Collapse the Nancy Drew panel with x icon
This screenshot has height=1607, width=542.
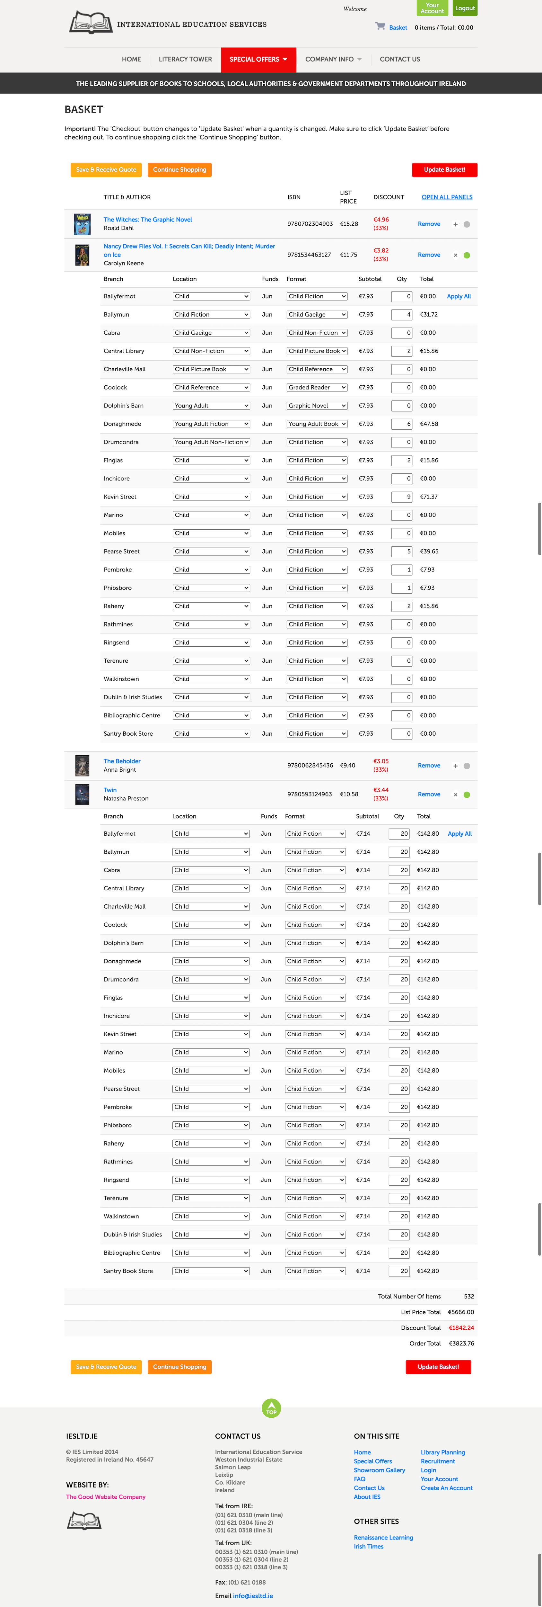tap(455, 255)
